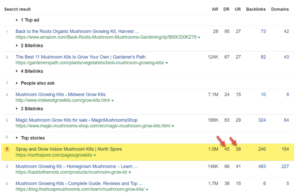Screen dimensions: 296x195
Task: Open domains count 43 for Gardener's Path
Action: coord(286,57)
